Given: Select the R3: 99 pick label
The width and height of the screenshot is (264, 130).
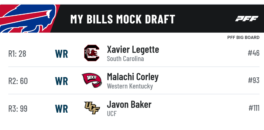Looking at the screenshot, I should 18,109.
